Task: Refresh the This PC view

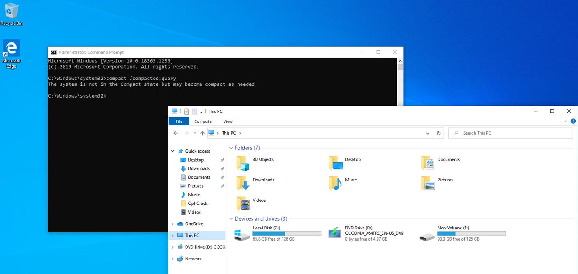Action: 438,133
